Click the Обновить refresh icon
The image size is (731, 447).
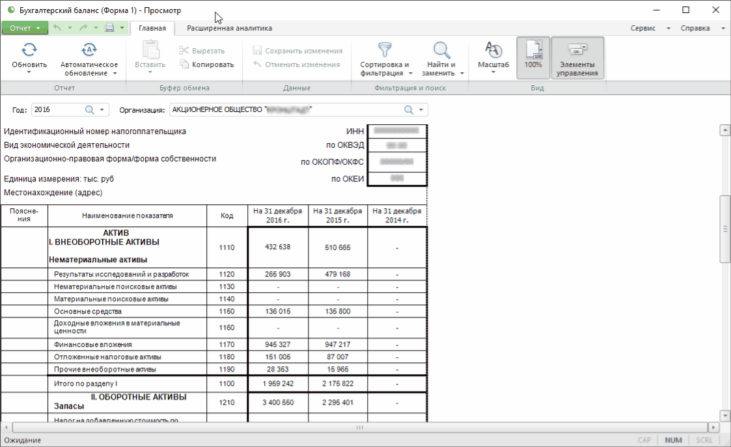tap(29, 50)
